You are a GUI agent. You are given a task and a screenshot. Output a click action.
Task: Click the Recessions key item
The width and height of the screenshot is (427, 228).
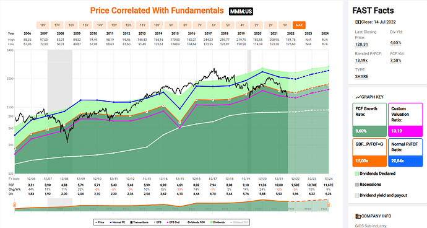[368, 185]
